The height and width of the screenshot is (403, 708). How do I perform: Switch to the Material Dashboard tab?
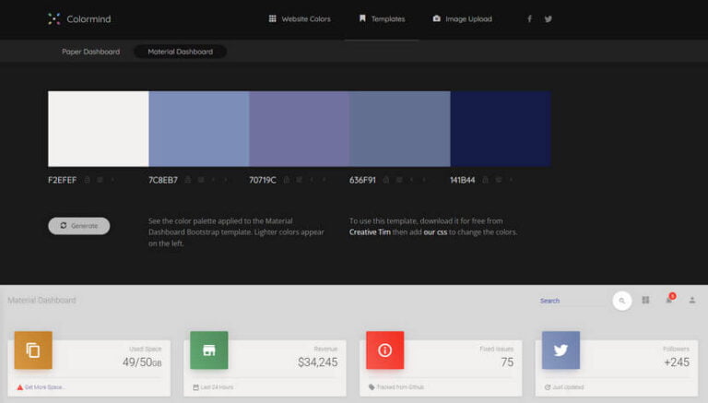tap(180, 52)
